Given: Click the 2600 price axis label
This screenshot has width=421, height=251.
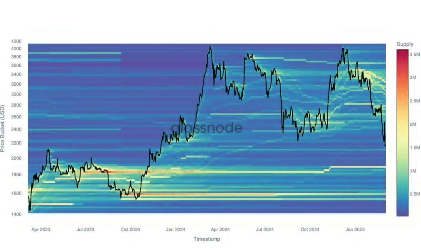Looking at the screenshot, I should tap(16, 117).
